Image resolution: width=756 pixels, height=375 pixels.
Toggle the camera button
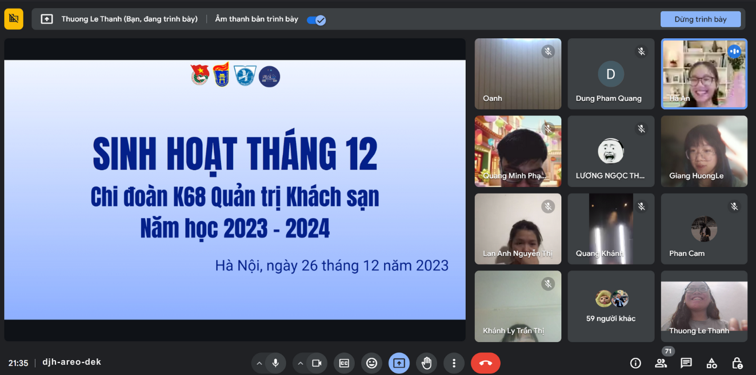317,363
